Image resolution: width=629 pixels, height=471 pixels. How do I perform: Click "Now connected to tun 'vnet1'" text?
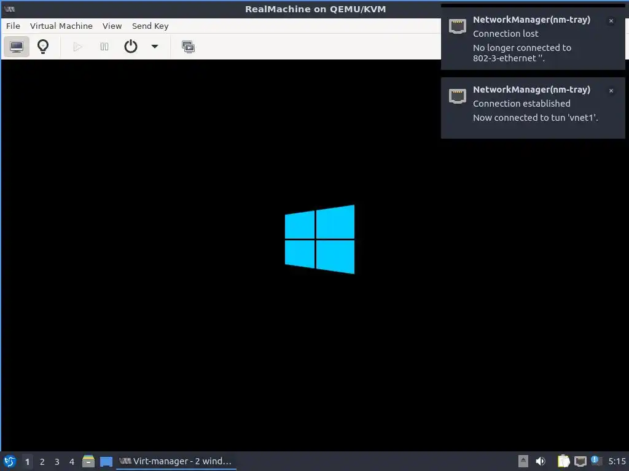pyautogui.click(x=535, y=118)
